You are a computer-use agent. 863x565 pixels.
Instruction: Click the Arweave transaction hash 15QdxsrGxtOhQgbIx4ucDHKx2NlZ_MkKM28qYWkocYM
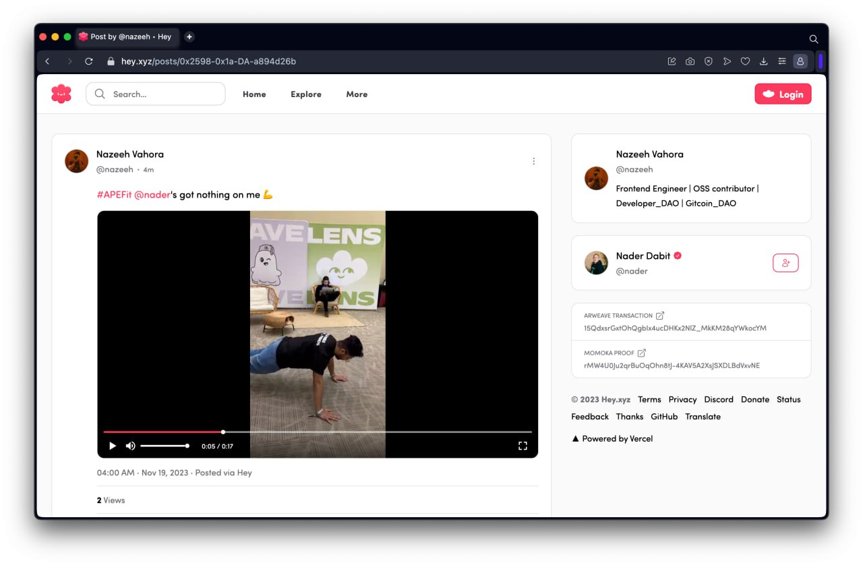675,328
